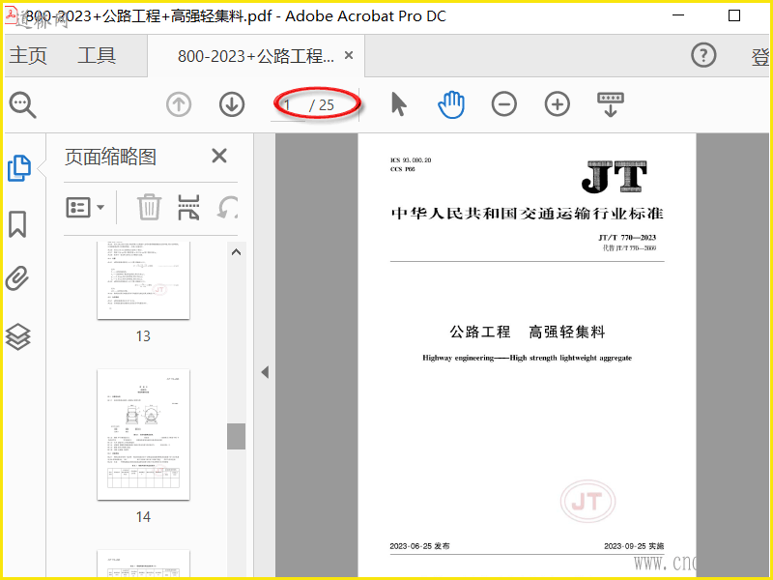Go to next page with down arrow
This screenshot has width=773, height=580.
click(232, 104)
